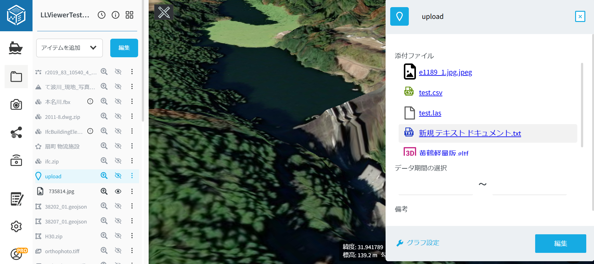Toggle visibility of 本名川.fbx
This screenshot has width=594, height=264.
point(118,102)
